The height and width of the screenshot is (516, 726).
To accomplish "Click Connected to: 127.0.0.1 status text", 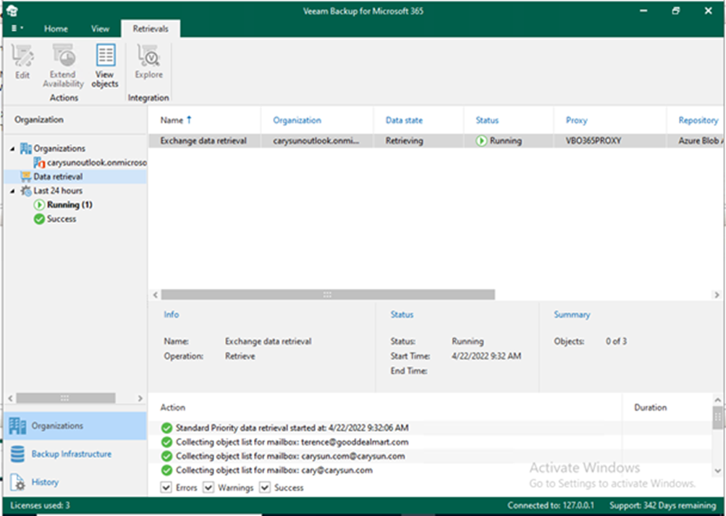I will tap(551, 505).
